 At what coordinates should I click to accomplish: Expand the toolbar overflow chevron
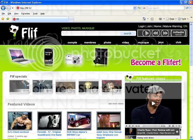click(x=191, y=17)
